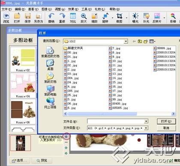Click the 曝光 exposure icon
This screenshot has height=166, width=180.
(x=135, y=16)
